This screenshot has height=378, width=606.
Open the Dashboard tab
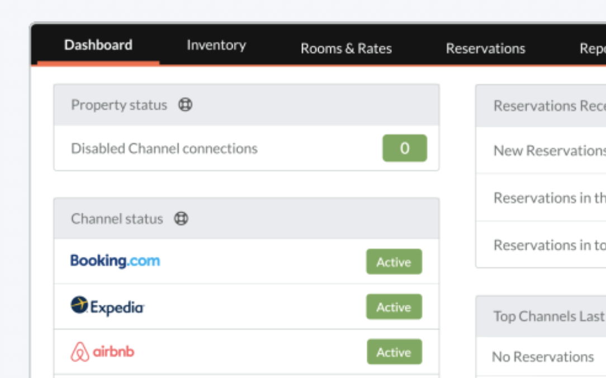98,45
